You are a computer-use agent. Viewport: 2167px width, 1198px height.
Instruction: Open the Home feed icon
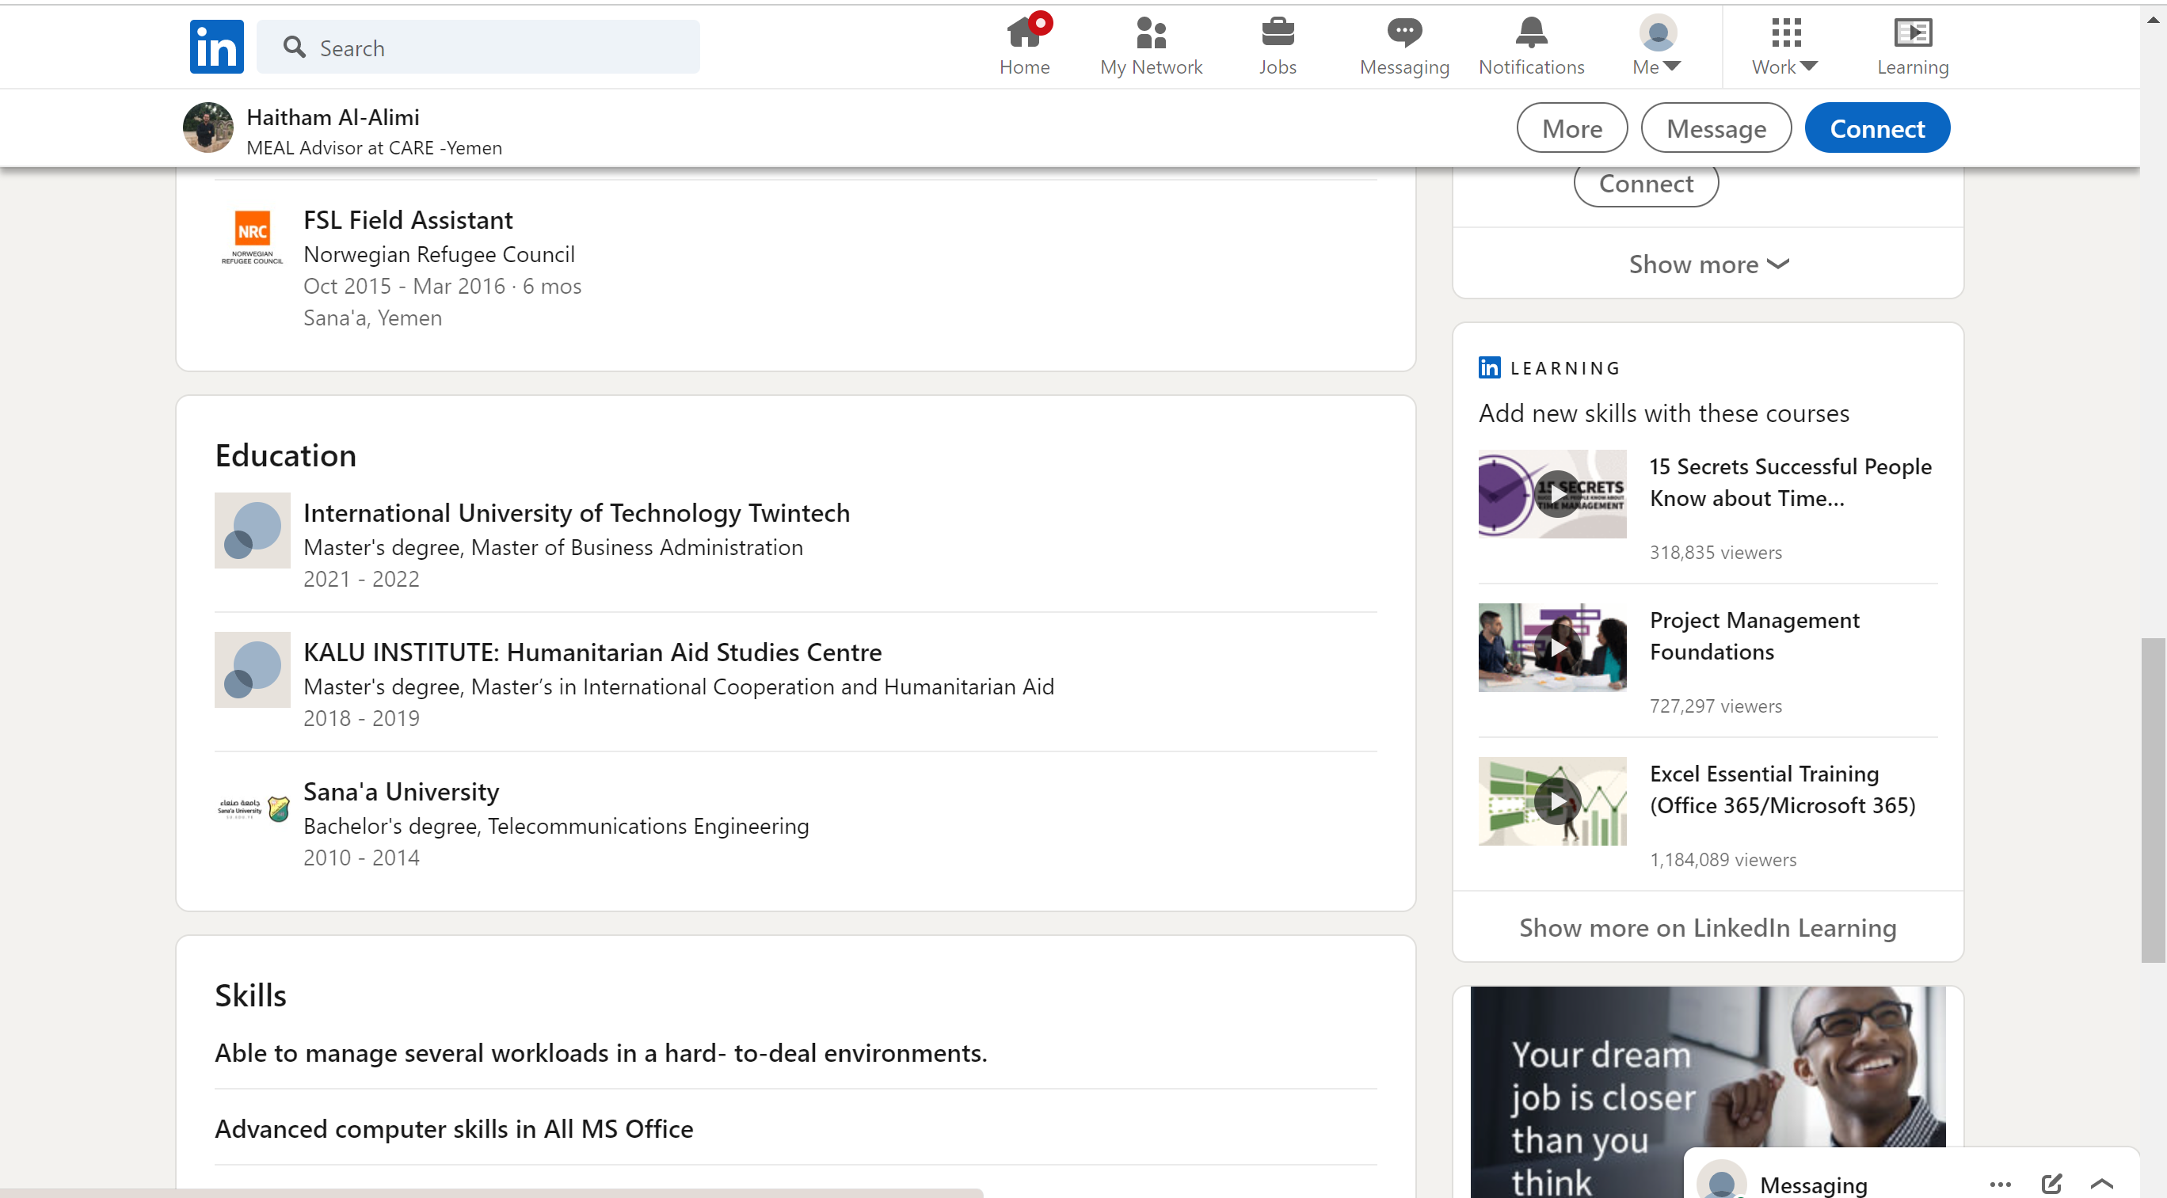pyautogui.click(x=1024, y=33)
